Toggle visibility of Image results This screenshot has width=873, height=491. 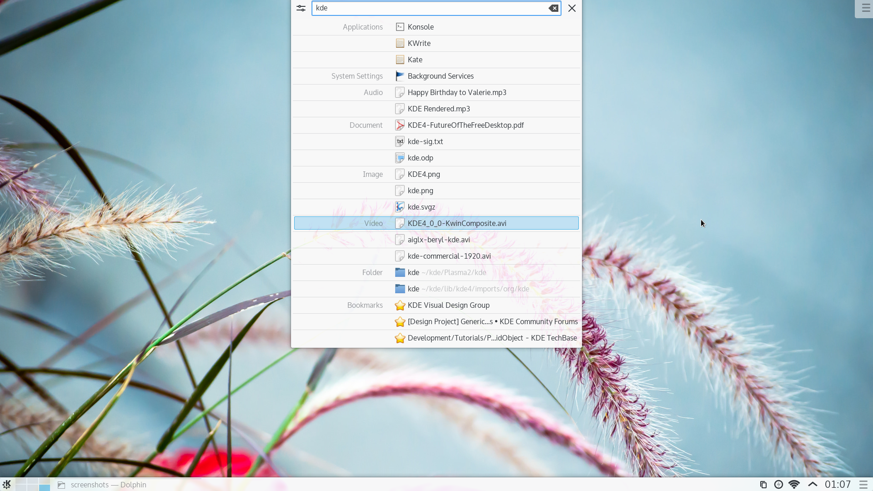(x=372, y=174)
